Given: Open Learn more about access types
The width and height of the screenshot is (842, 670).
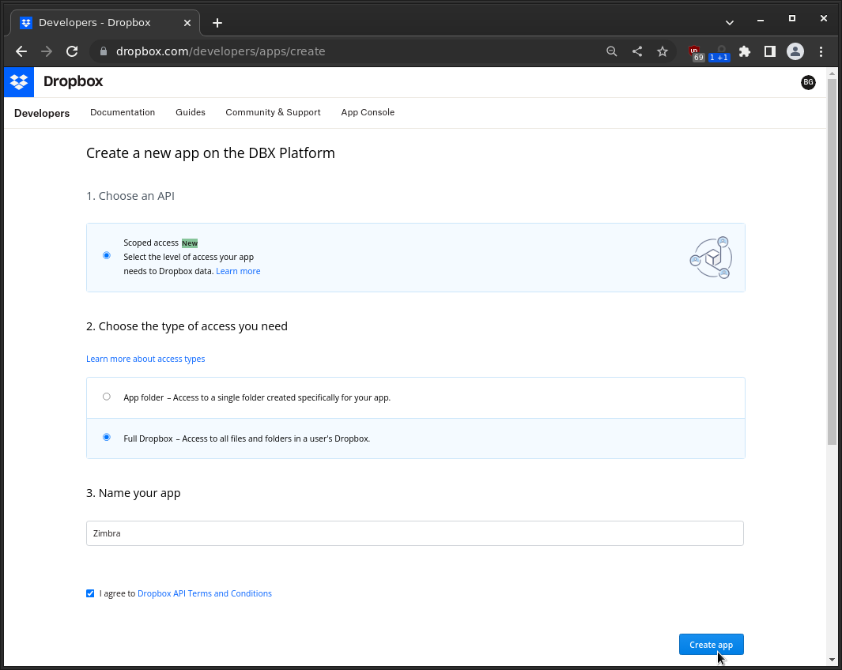Looking at the screenshot, I should tap(145, 359).
